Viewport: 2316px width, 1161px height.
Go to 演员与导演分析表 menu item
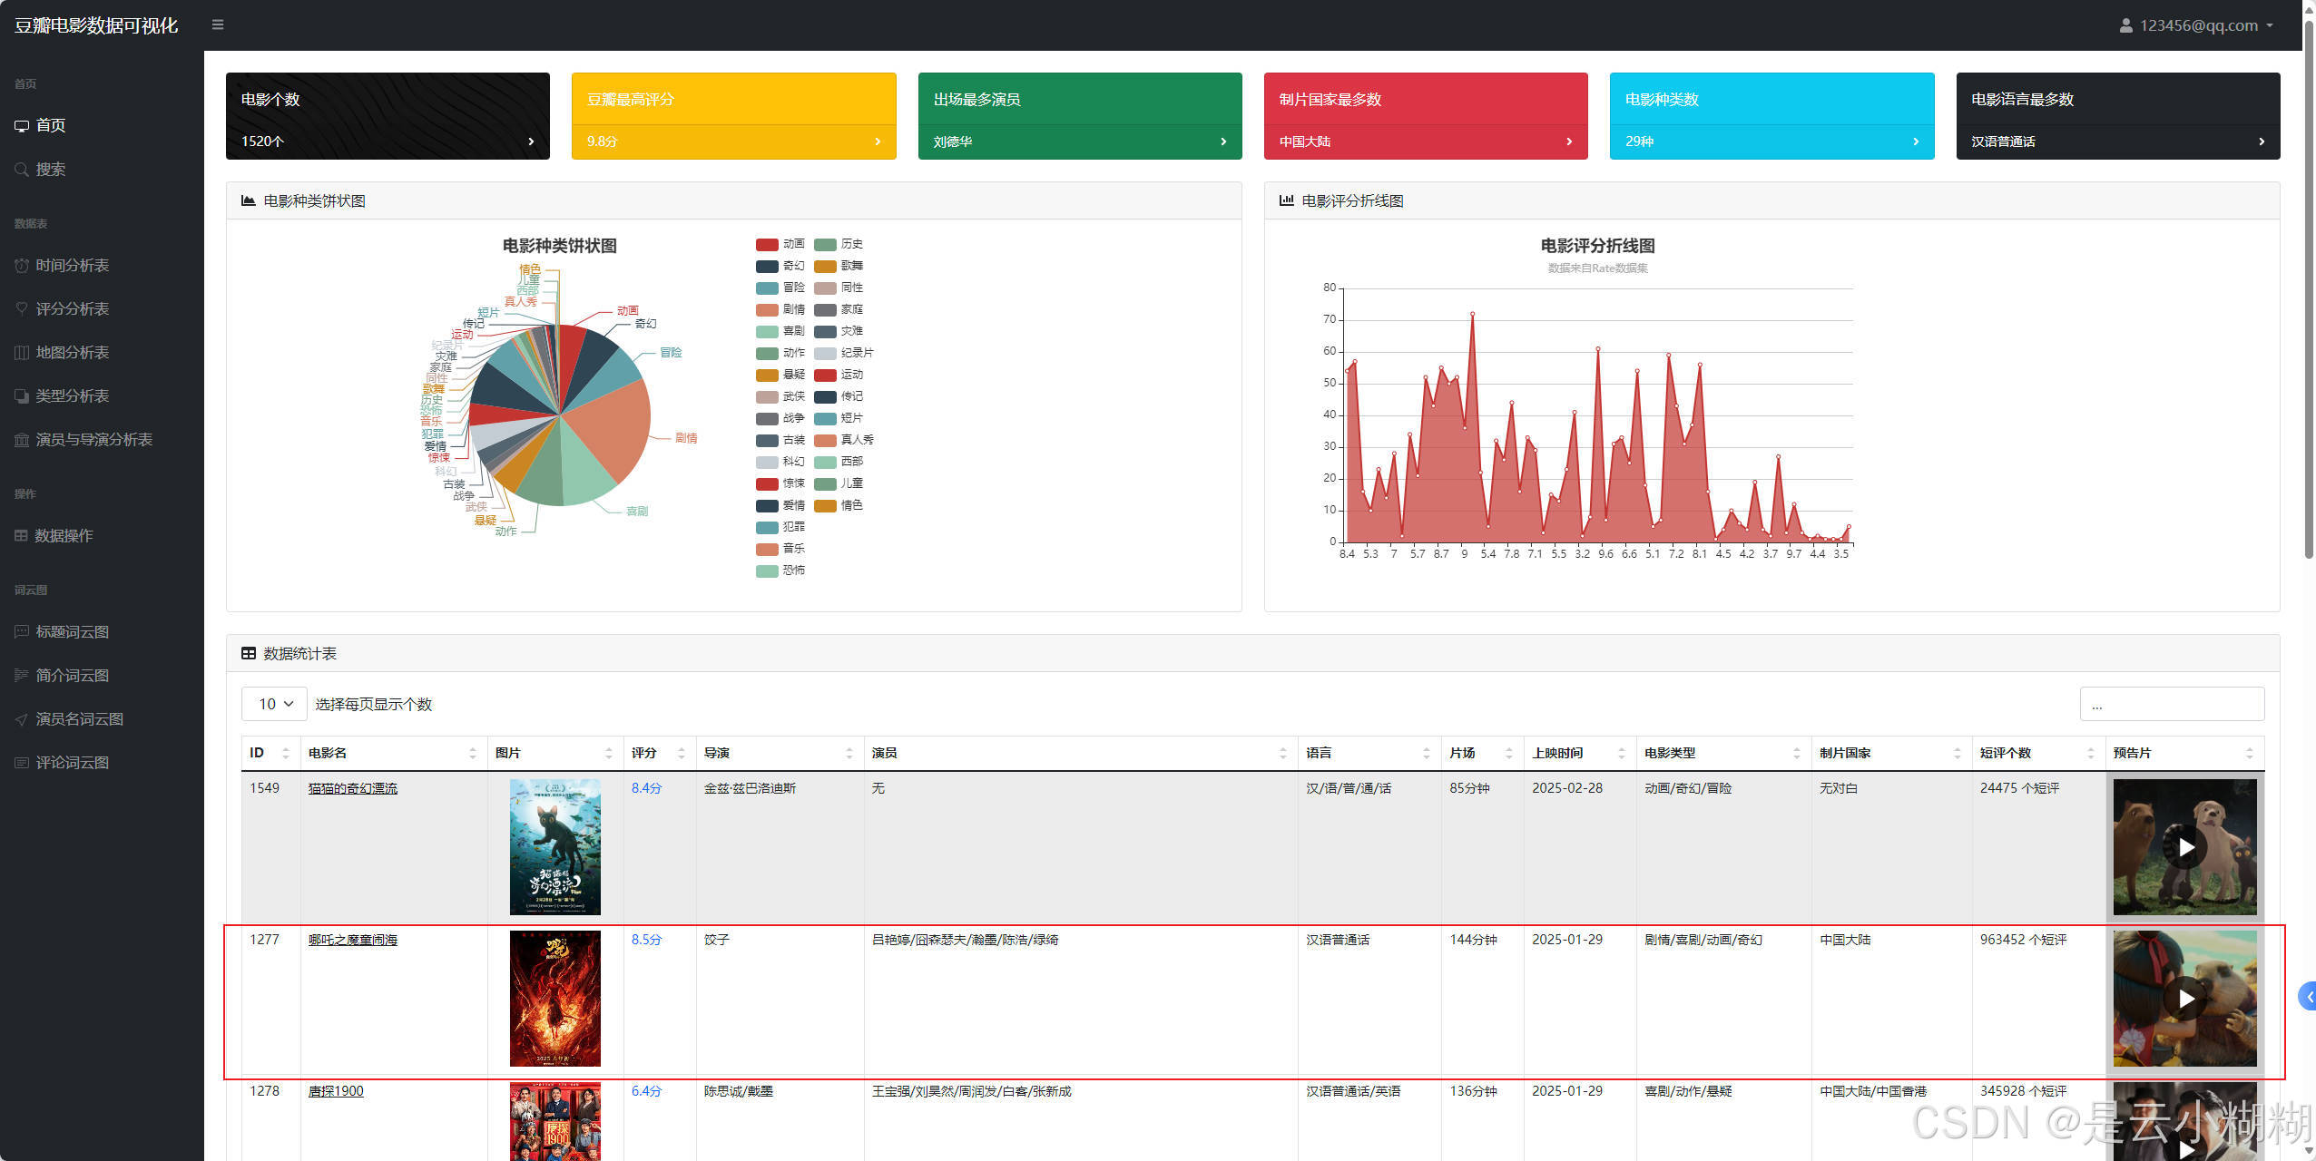coord(93,440)
